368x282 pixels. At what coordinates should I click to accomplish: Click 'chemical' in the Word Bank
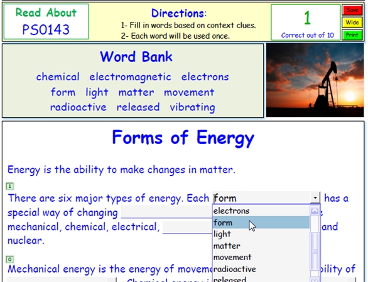(58, 77)
